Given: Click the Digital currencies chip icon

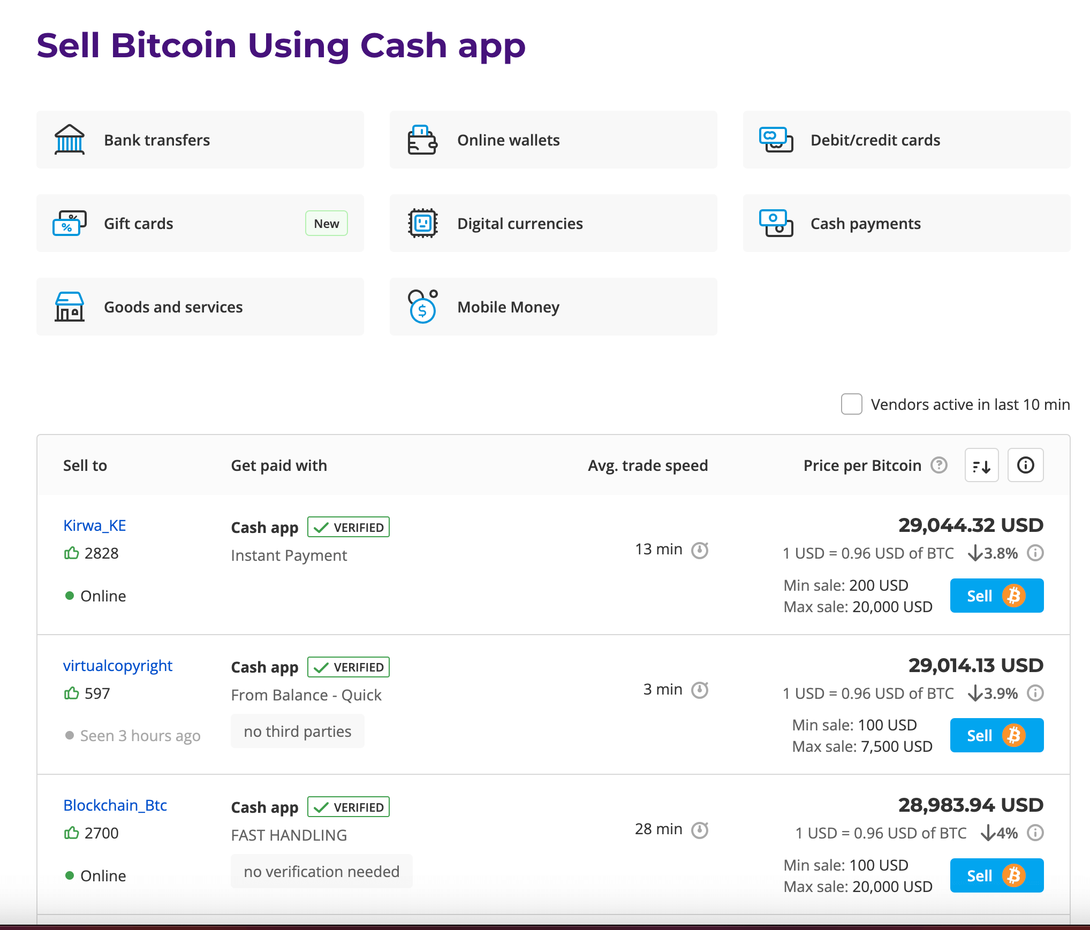Looking at the screenshot, I should pyautogui.click(x=422, y=223).
